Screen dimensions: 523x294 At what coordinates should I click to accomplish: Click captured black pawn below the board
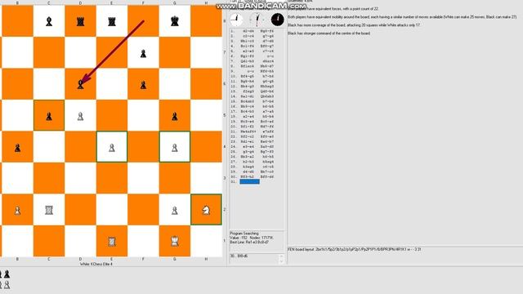coord(7,274)
